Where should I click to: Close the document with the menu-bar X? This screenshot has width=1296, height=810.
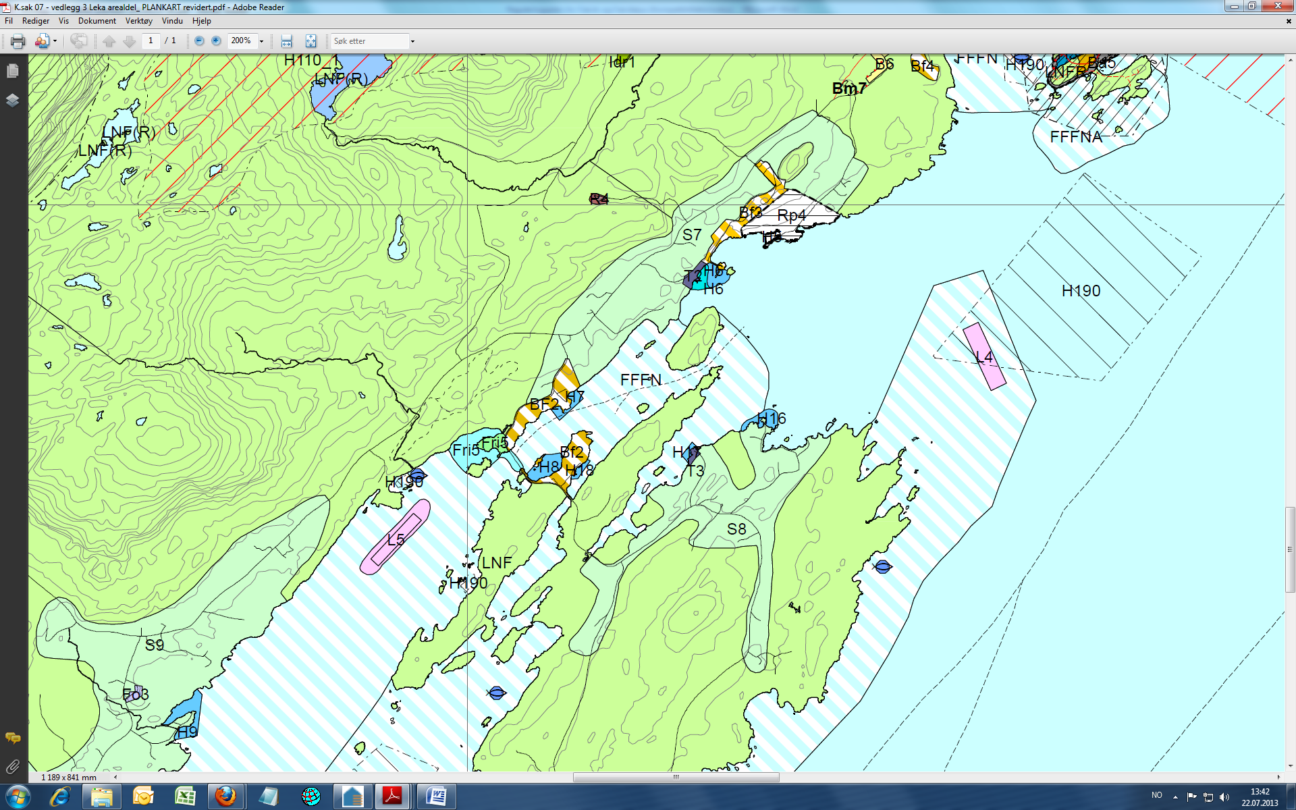[1289, 21]
